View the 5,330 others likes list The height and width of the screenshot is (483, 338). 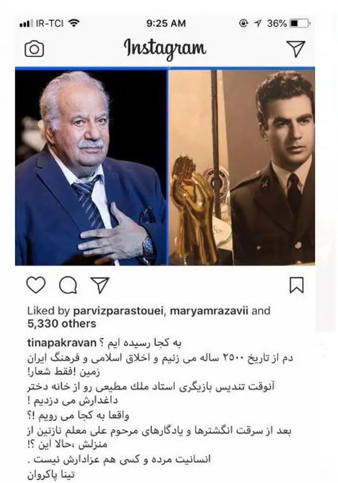pos(62,323)
